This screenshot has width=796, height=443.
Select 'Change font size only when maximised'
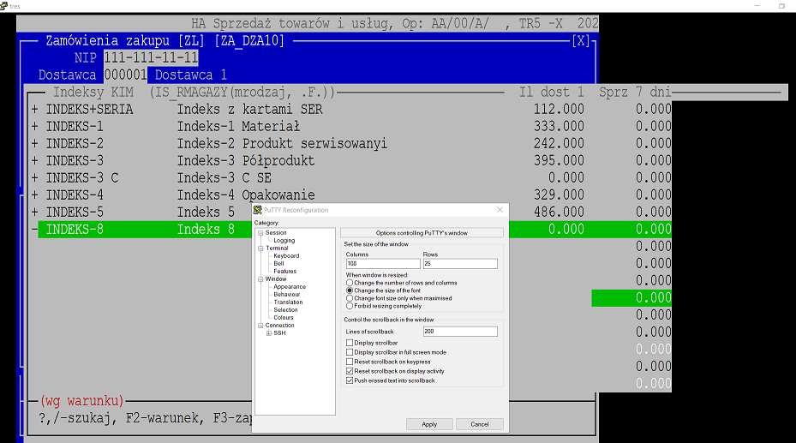click(350, 298)
